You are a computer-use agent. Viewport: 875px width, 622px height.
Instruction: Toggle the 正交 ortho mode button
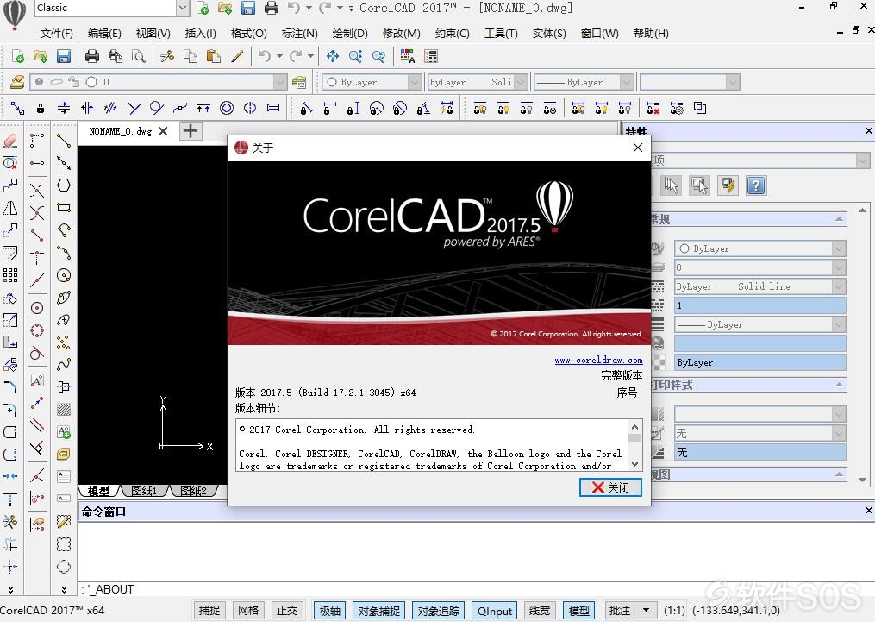[287, 611]
